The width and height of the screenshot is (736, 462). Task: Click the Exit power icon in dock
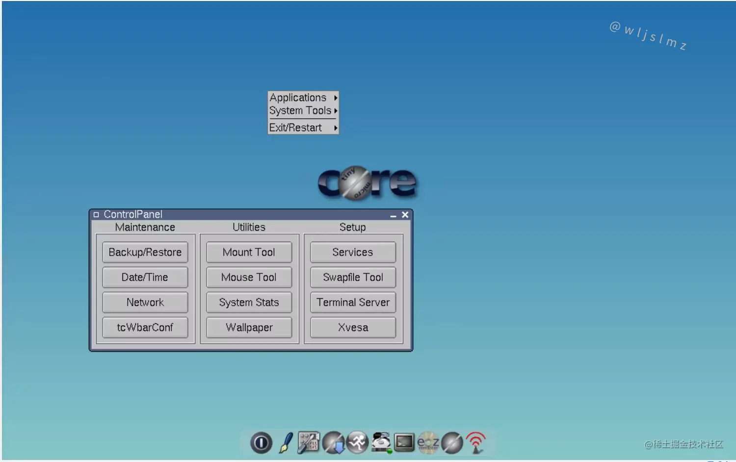(261, 443)
